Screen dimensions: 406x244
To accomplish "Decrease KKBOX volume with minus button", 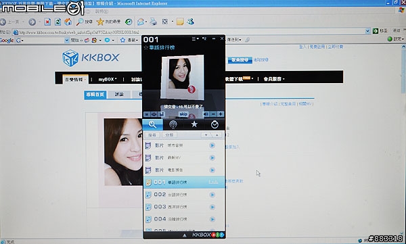I will click(x=213, y=114).
